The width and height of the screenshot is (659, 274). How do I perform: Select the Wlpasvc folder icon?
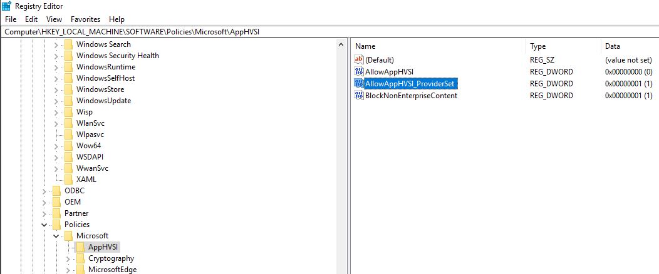tap(68, 134)
